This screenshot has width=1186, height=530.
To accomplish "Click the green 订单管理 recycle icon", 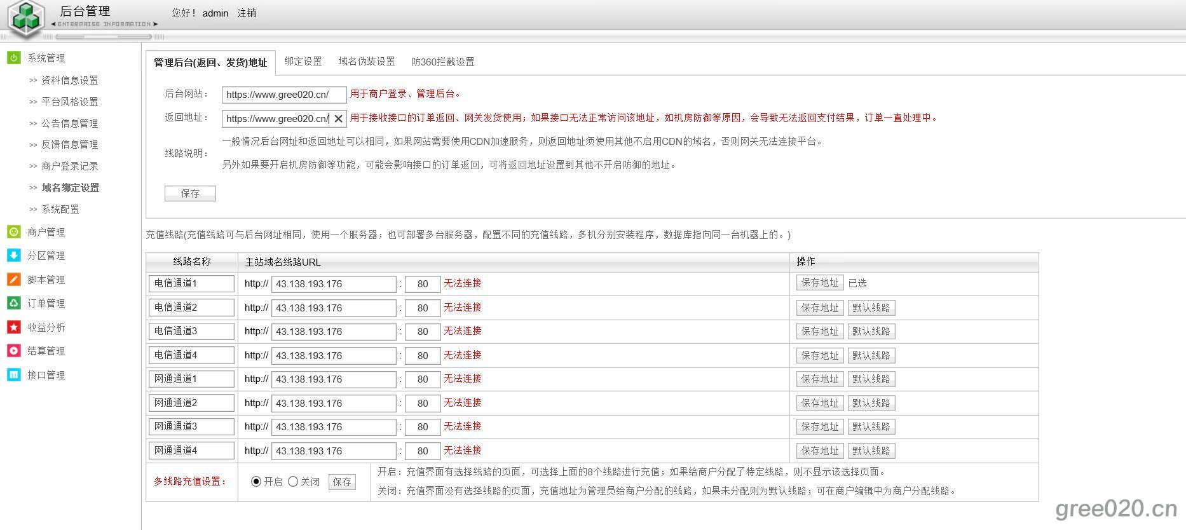I will point(13,303).
